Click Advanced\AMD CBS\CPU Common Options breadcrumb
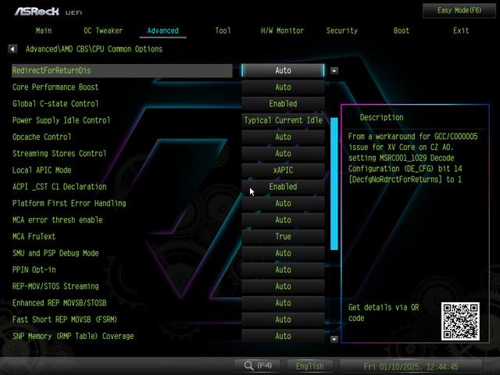 tap(94, 49)
